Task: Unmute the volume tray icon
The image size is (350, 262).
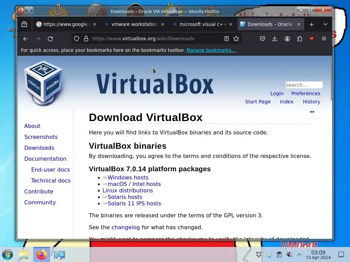Action: click(x=289, y=254)
